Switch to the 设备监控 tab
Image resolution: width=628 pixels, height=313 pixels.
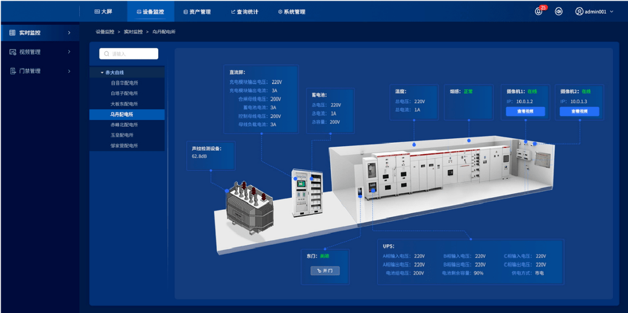point(150,12)
